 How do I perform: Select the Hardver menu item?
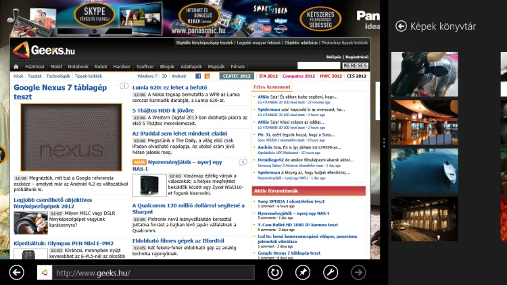click(x=122, y=67)
